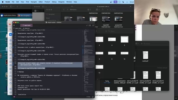178x100 pixels.
Task: Select image thumbnail named 3
Action: click(99, 41)
